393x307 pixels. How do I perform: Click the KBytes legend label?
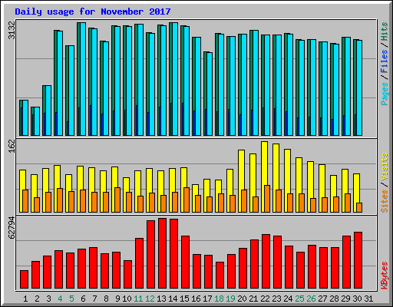(384, 276)
